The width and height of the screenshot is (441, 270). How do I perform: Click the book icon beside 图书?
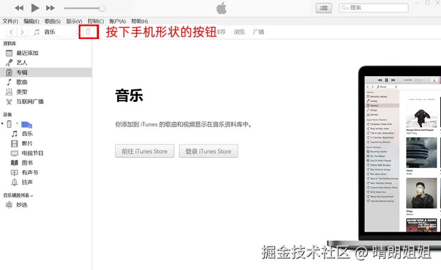[x=14, y=163]
